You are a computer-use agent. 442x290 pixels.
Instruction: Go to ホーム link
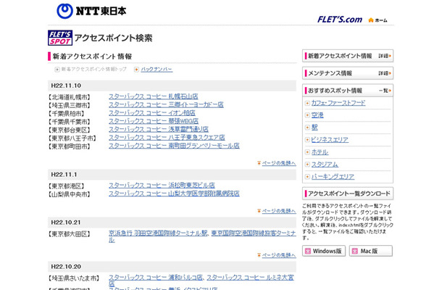[x=381, y=20]
